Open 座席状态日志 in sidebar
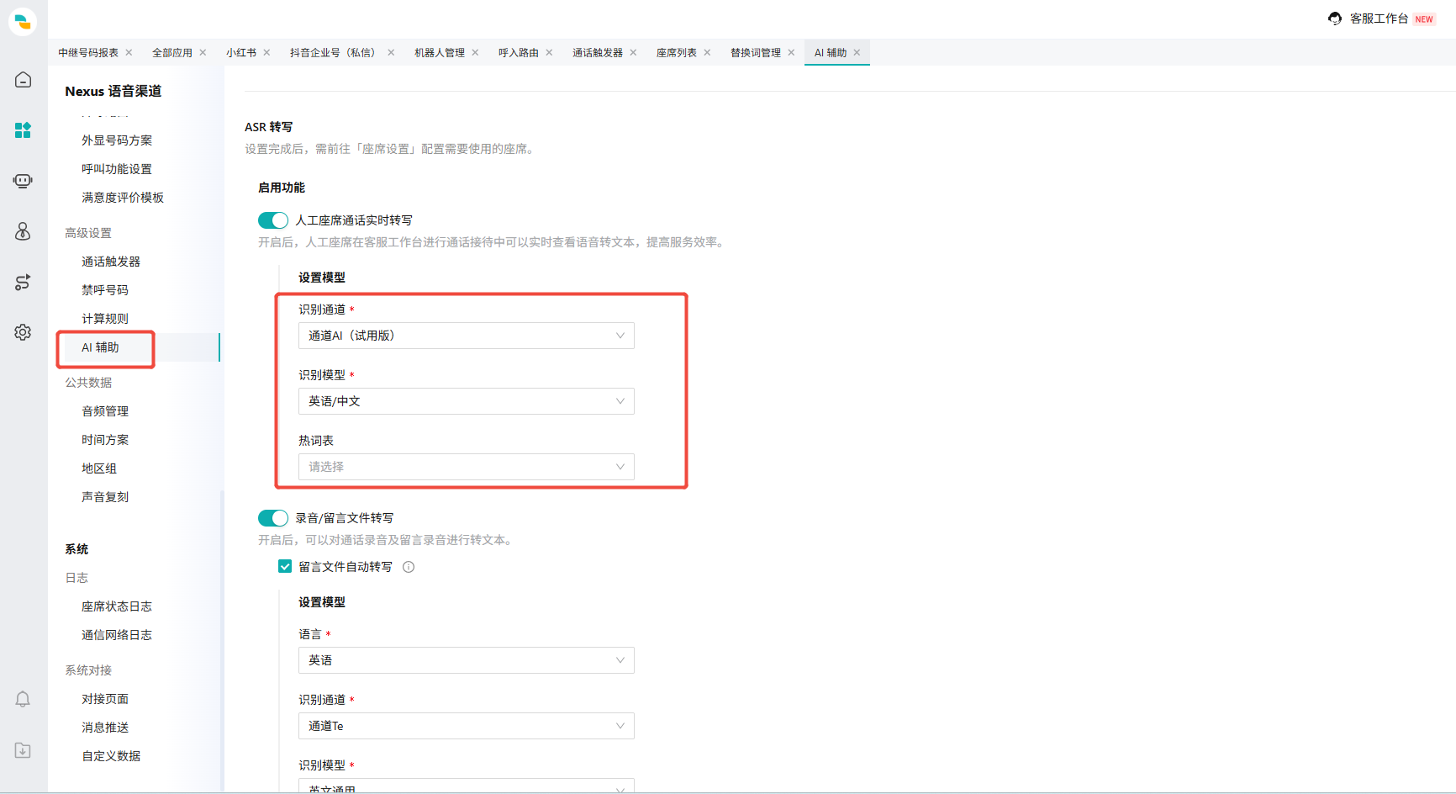 pos(117,606)
